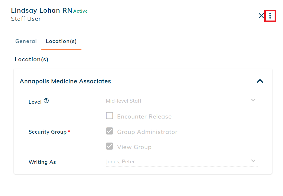Uncheck the View Group checkbox

click(x=110, y=146)
